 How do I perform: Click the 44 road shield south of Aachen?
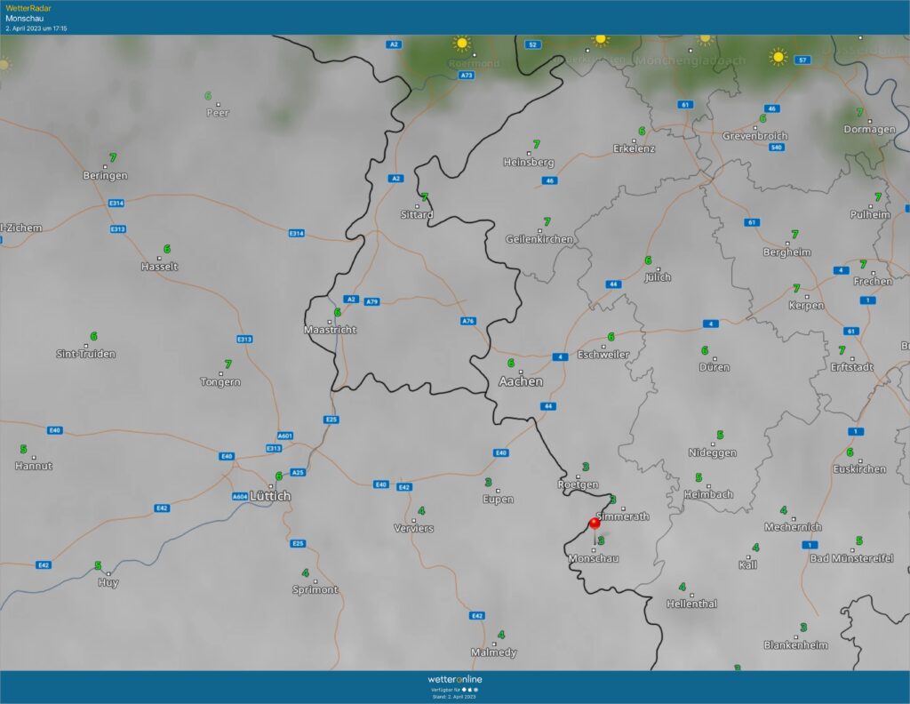tap(548, 406)
